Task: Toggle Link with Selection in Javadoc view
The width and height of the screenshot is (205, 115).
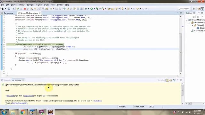Action: [x=167, y=80]
